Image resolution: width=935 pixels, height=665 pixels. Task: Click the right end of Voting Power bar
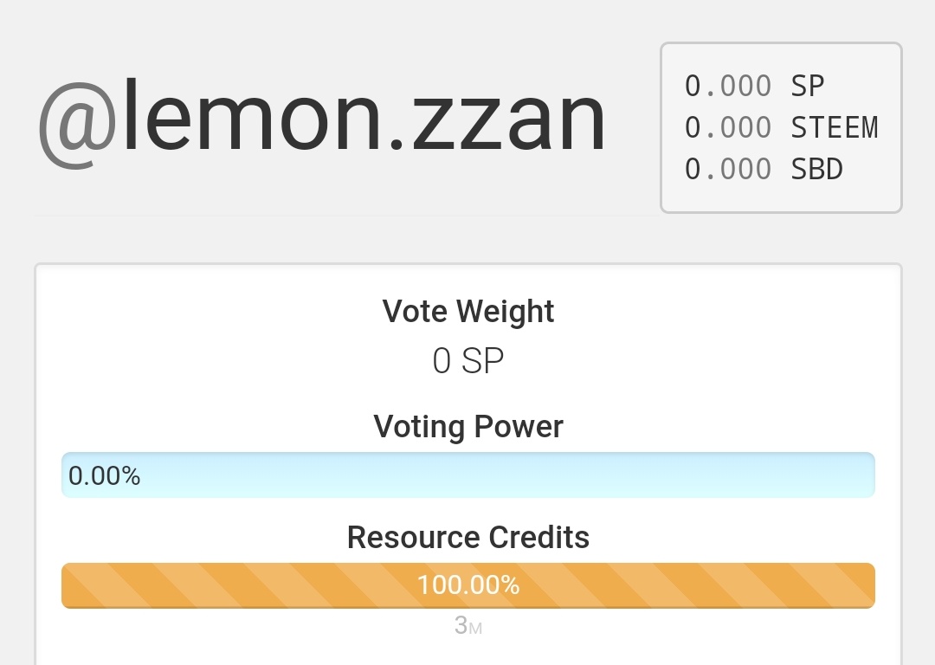[x=861, y=475]
